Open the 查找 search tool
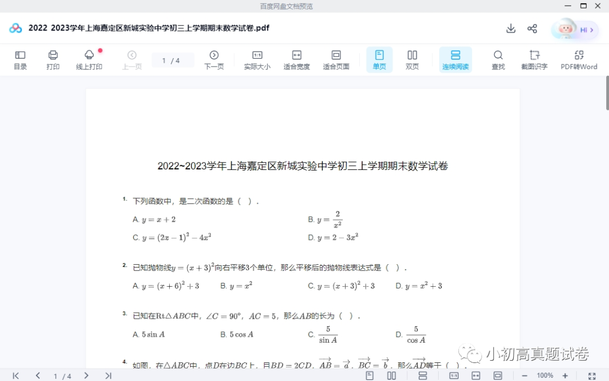Image resolution: width=609 pixels, height=381 pixels. coord(498,60)
